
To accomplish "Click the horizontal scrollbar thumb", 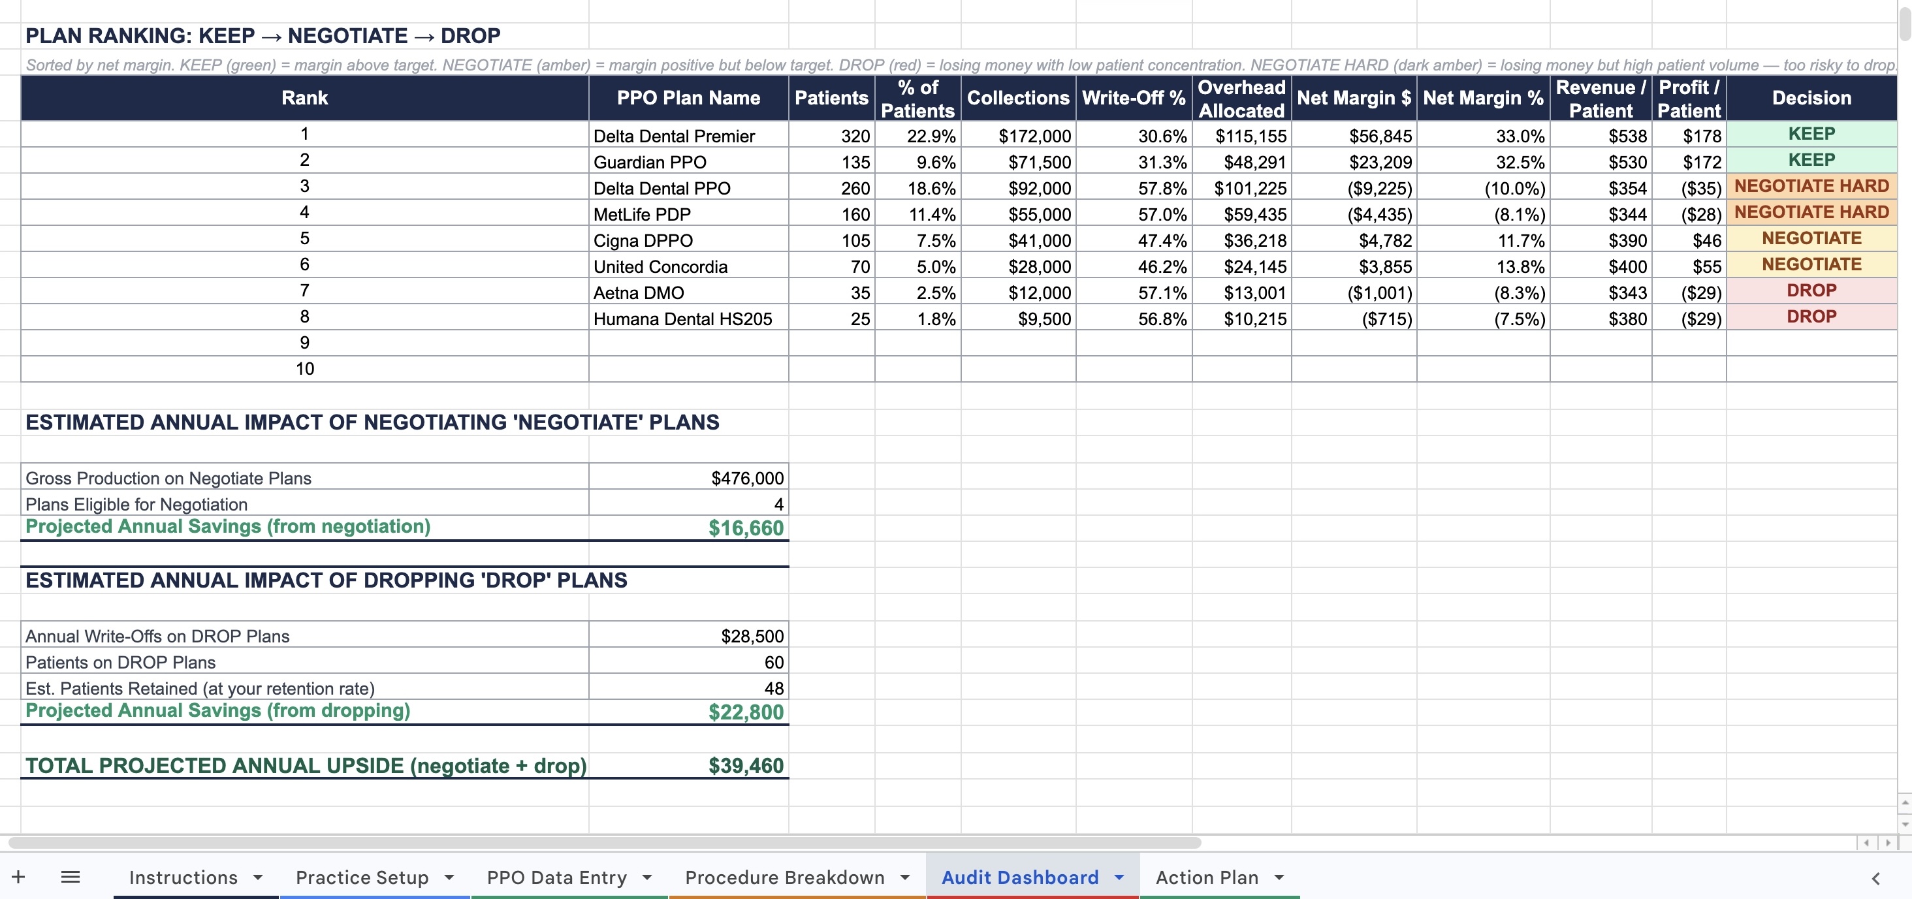I will pos(604,843).
